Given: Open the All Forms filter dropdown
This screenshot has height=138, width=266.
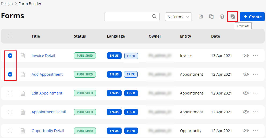Looking at the screenshot, I should click(x=178, y=17).
